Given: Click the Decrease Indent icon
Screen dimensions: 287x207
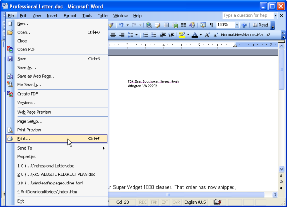Looking at the screenshot, I should coord(163,35).
